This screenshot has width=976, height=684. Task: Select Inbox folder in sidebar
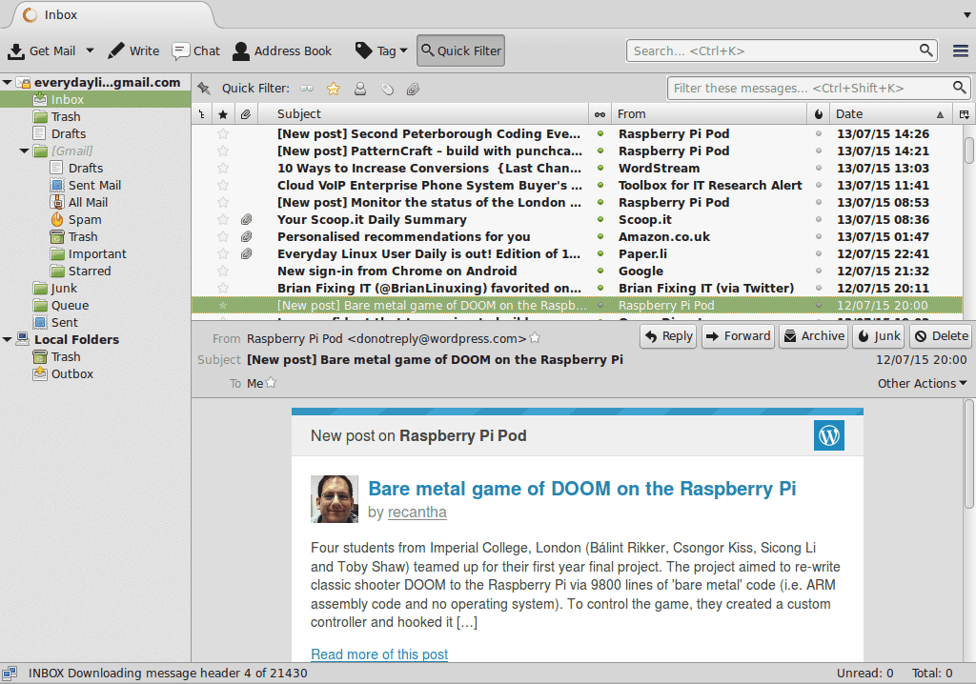pyautogui.click(x=95, y=100)
